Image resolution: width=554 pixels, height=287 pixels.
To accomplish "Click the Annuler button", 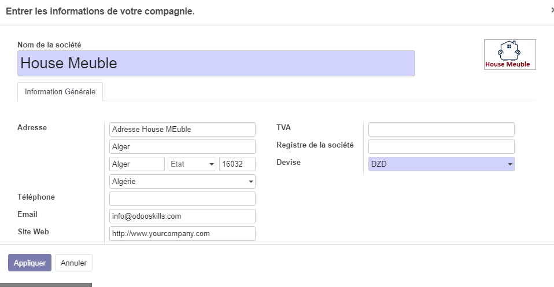I will click(73, 263).
